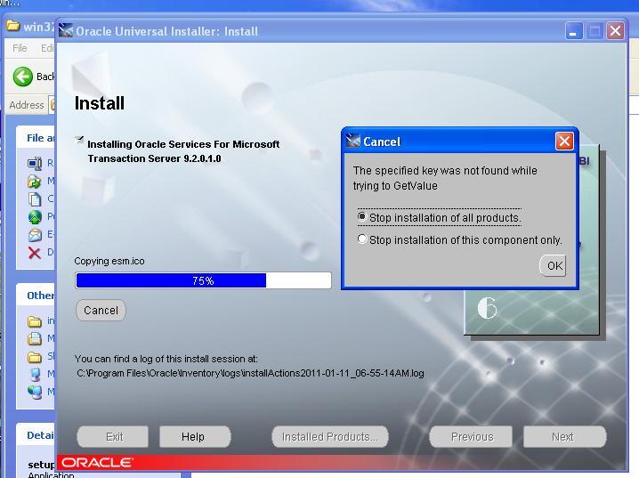Click E-mail this file envelope icon
639x478 pixels.
(35, 234)
